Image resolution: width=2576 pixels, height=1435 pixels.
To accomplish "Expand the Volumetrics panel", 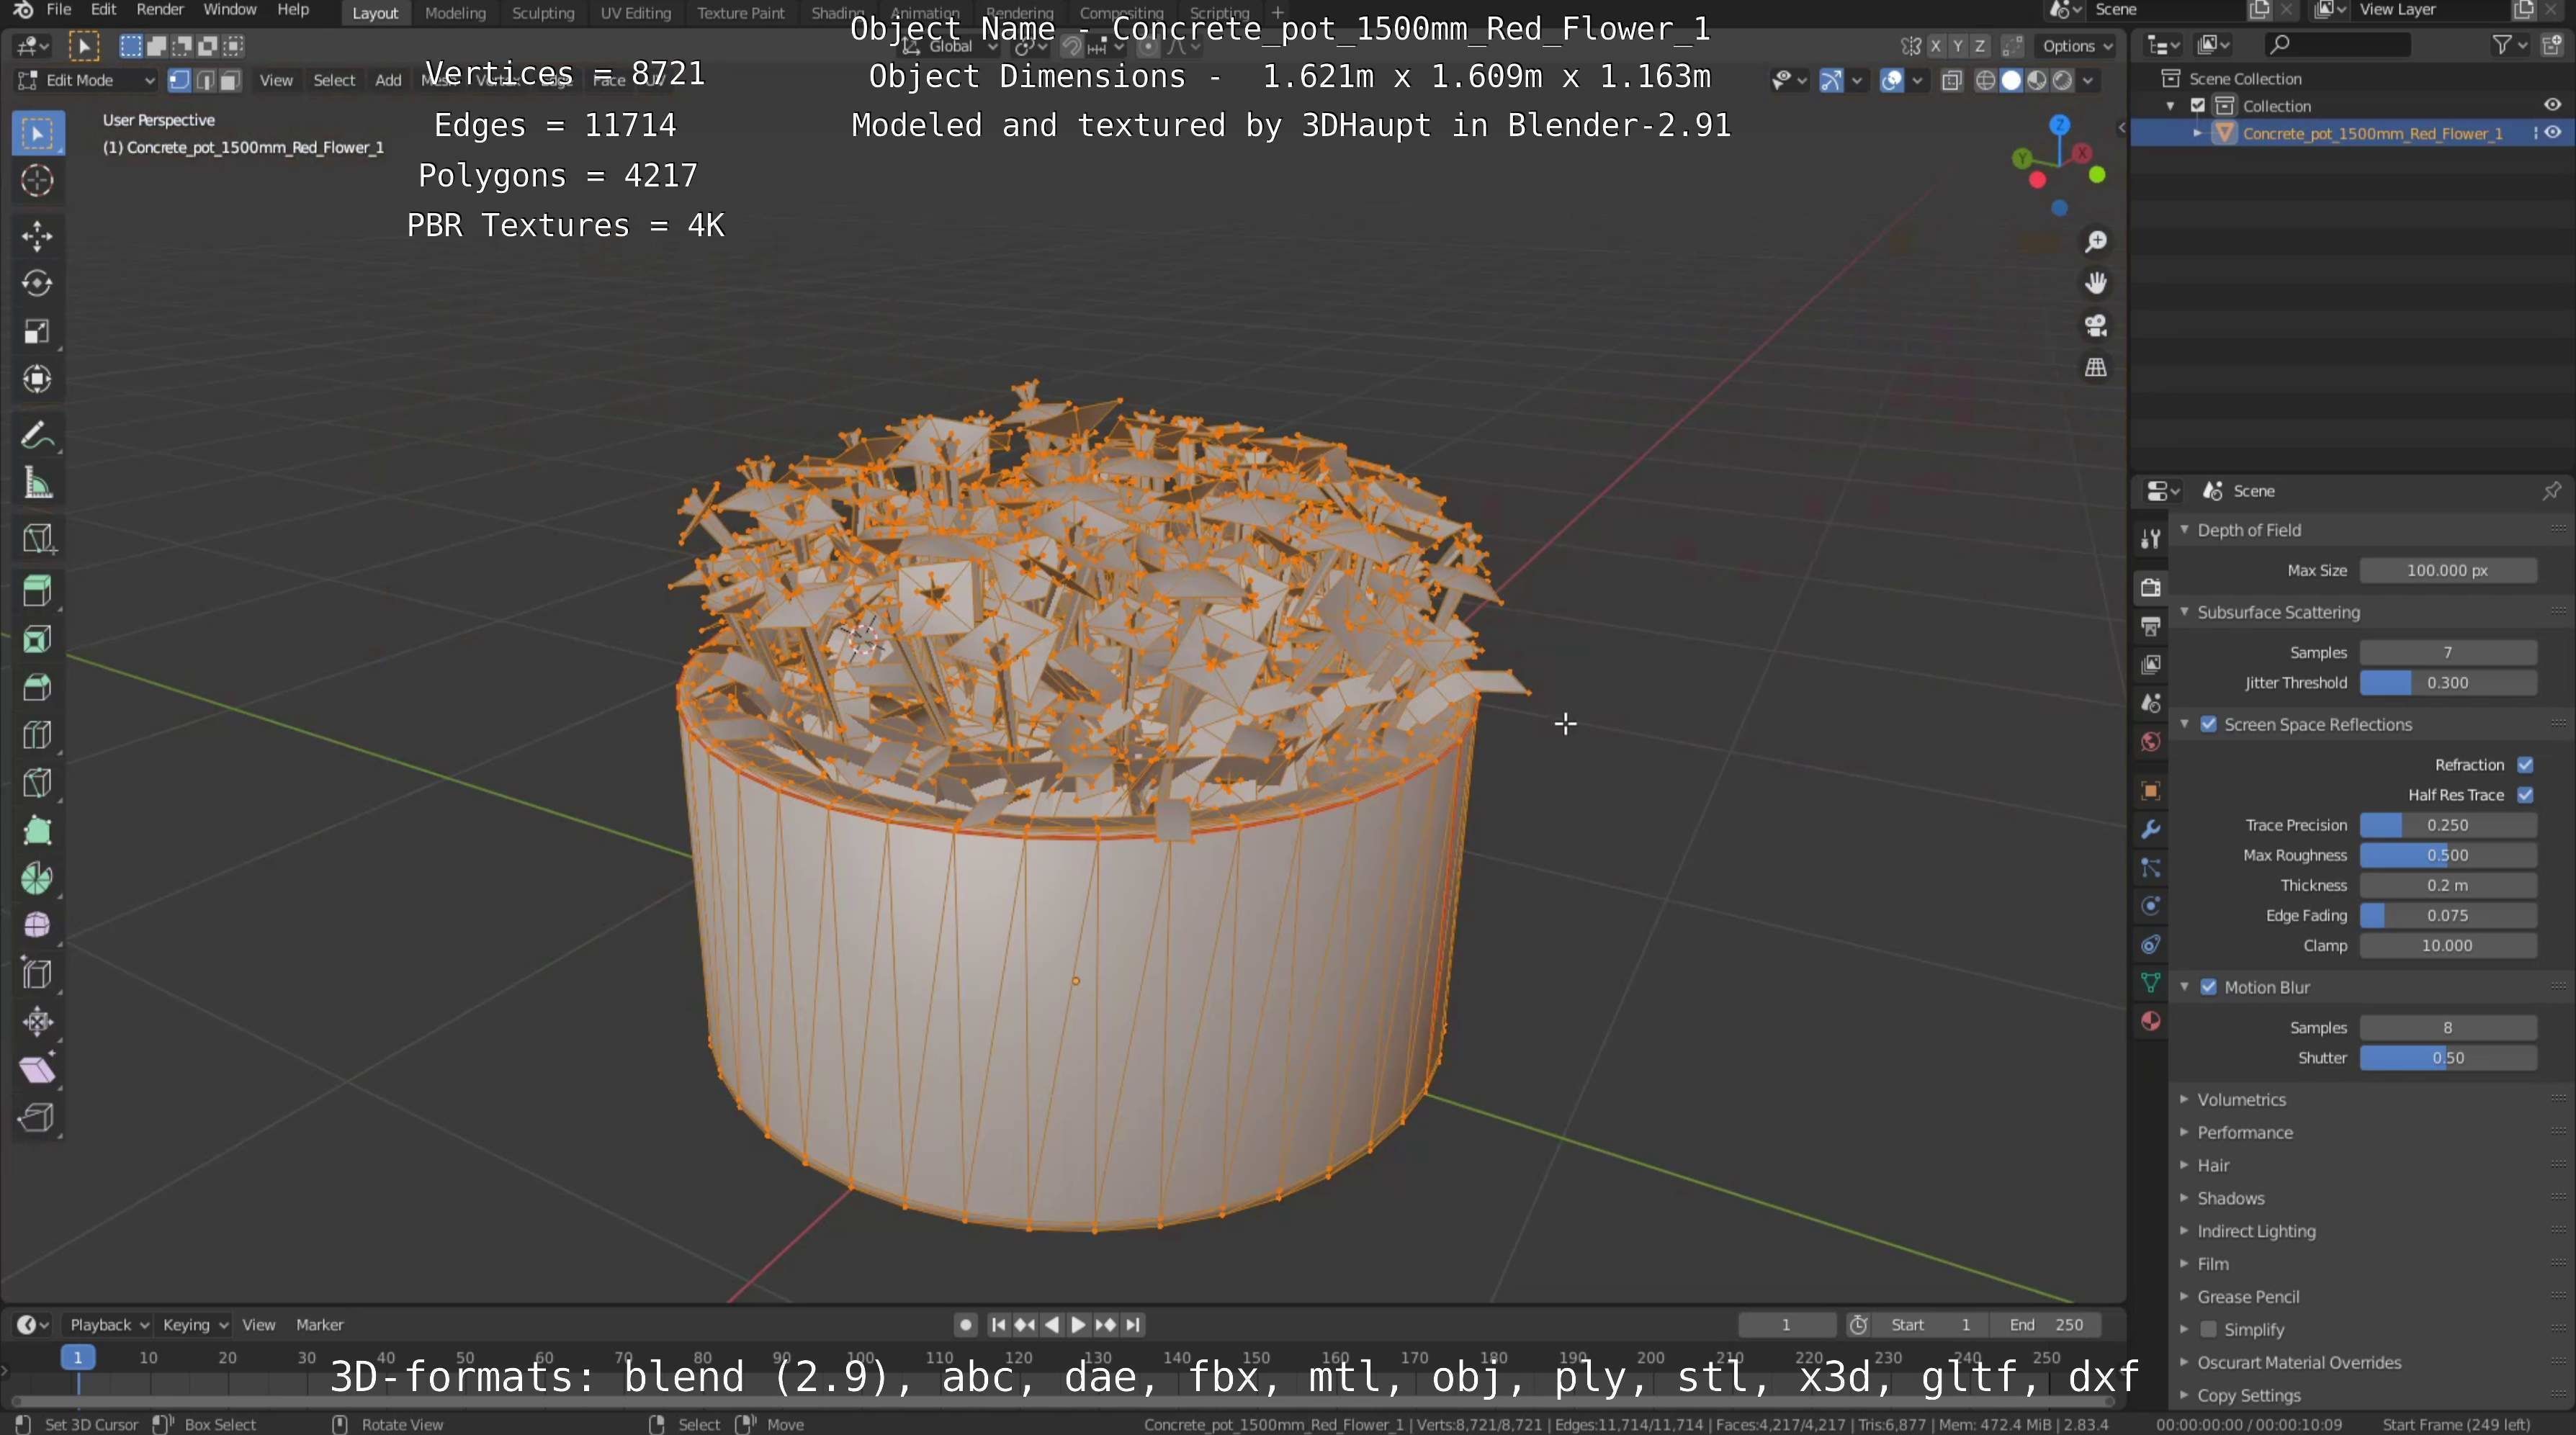I will (2241, 1099).
